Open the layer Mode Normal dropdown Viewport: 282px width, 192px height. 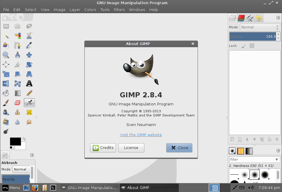click(x=260, y=27)
